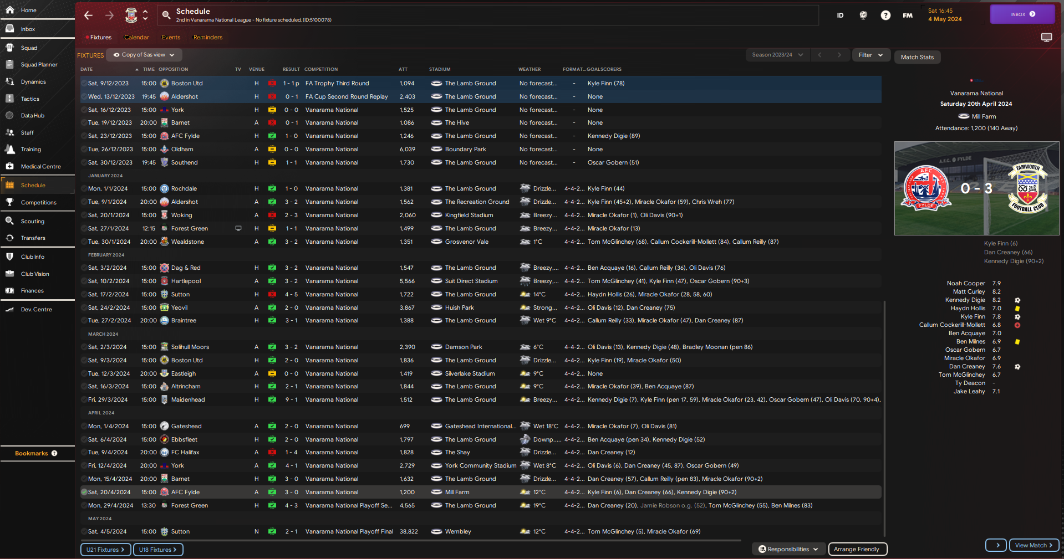Expand the Responsibilities dropdown
The image size is (1064, 559).
click(788, 549)
